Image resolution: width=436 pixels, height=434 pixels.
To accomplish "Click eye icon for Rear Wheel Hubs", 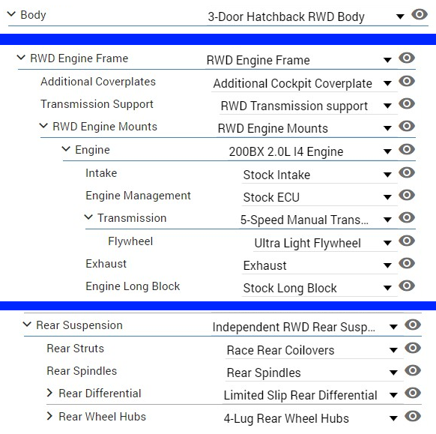I will pos(413,416).
